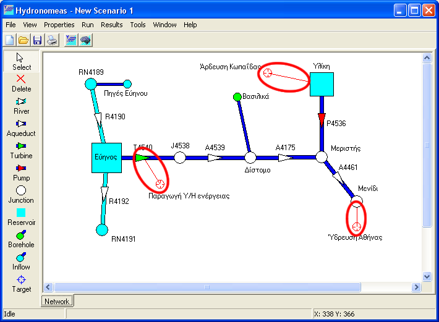Image resolution: width=439 pixels, height=322 pixels.
Task: Choose the Select arrow tool
Action: (x=21, y=62)
